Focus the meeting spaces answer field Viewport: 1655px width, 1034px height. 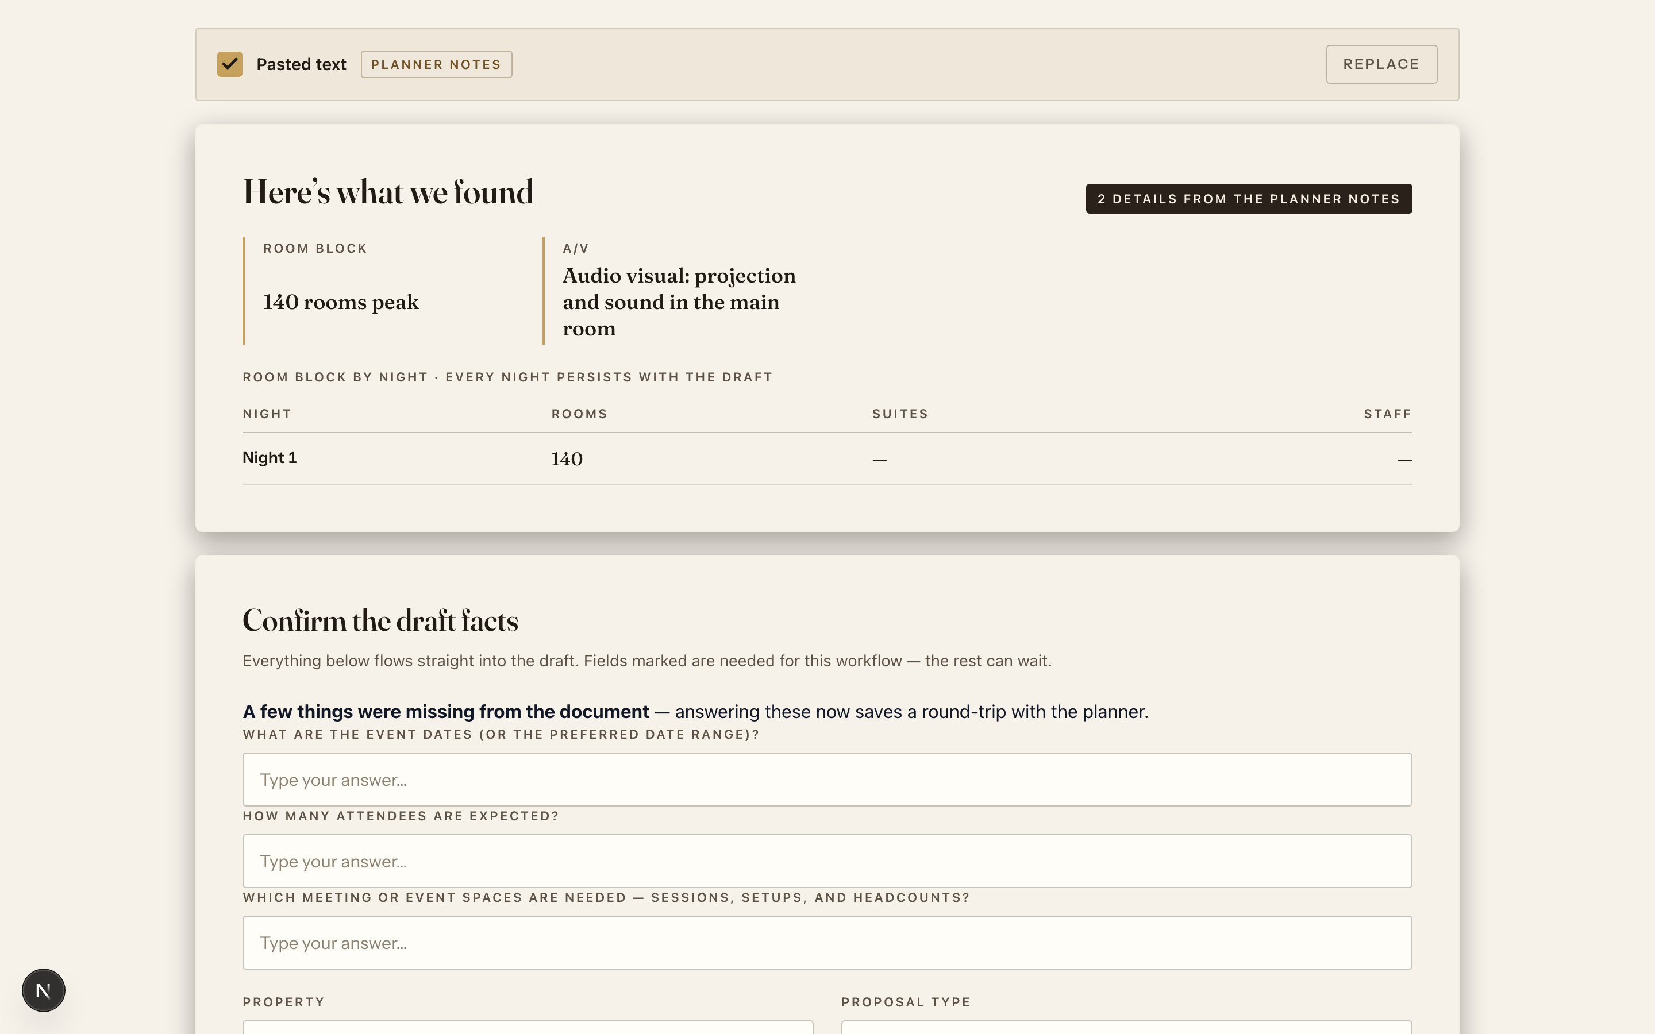click(x=827, y=942)
